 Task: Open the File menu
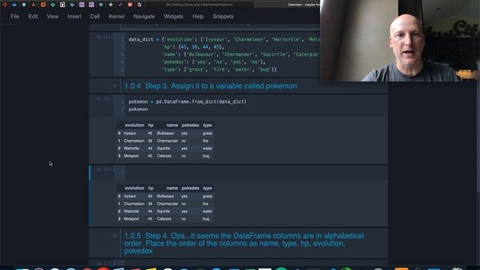[15, 16]
